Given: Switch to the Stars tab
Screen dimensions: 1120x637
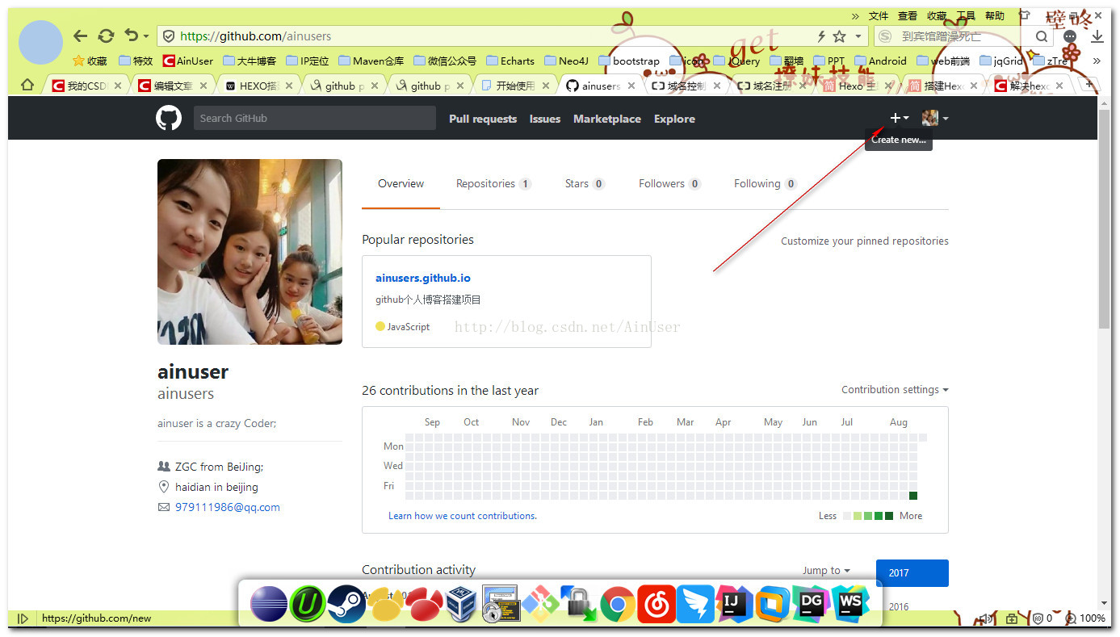Looking at the screenshot, I should point(585,183).
